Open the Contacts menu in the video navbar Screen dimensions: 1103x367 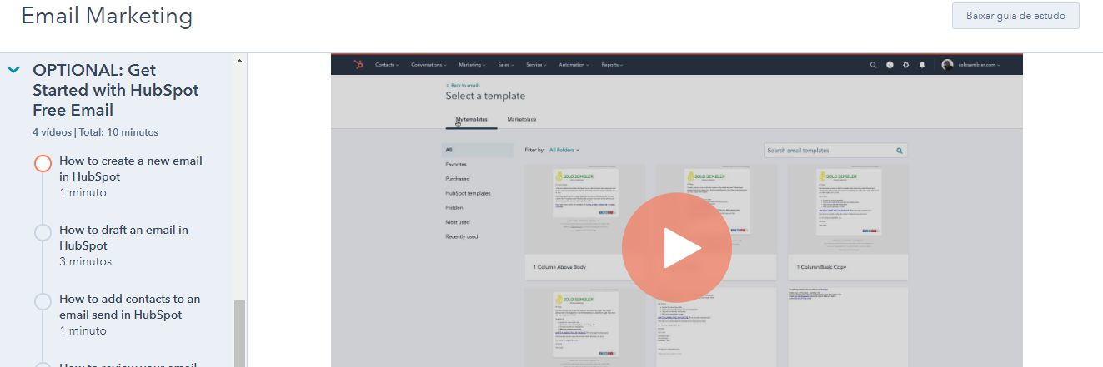(387, 64)
